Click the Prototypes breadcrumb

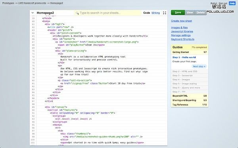(8, 3)
